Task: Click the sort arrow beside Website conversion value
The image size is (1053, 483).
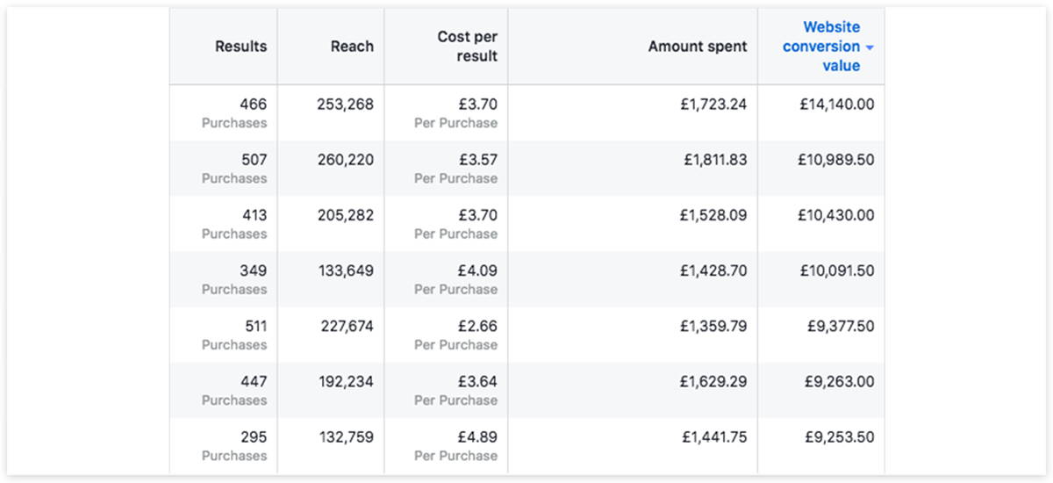Action: point(870,47)
